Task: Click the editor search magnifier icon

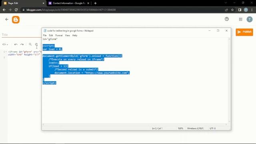Action: pos(30,44)
